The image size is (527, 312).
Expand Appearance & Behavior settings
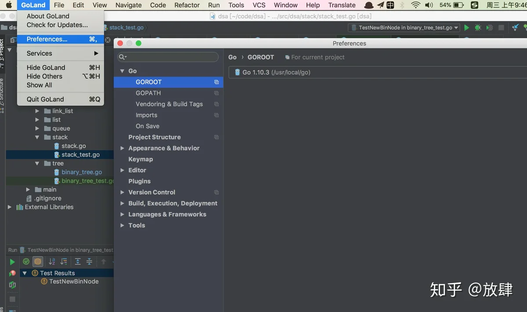[x=122, y=148]
